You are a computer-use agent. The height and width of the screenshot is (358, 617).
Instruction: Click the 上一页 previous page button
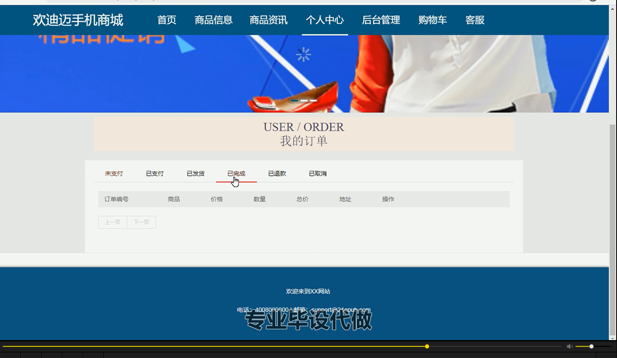coord(112,222)
